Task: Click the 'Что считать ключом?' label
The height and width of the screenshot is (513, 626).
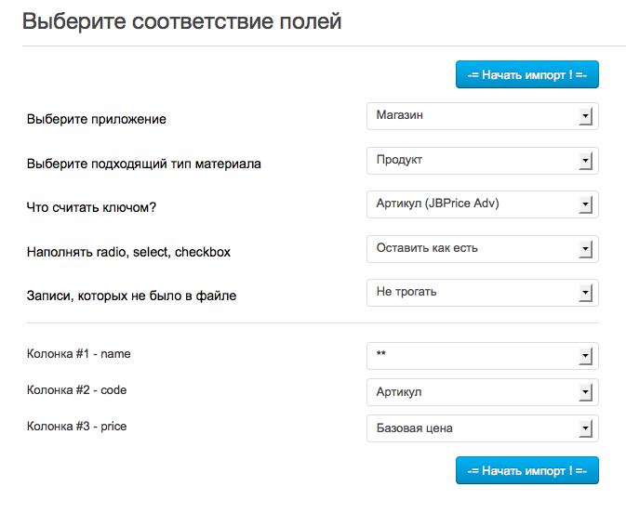Action: [91, 207]
